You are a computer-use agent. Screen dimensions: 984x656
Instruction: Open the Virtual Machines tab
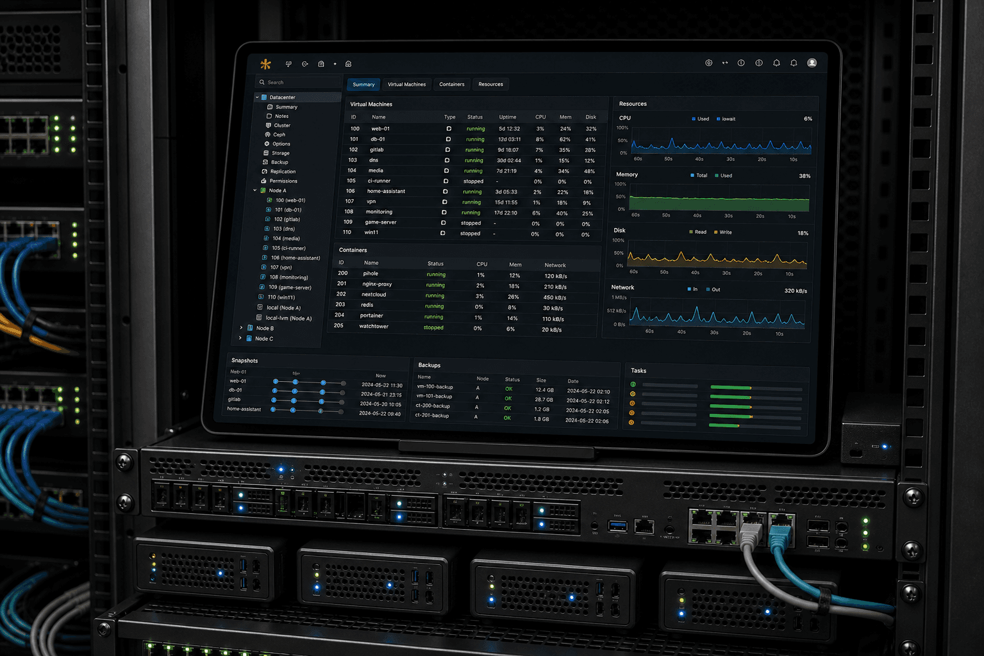coord(406,85)
